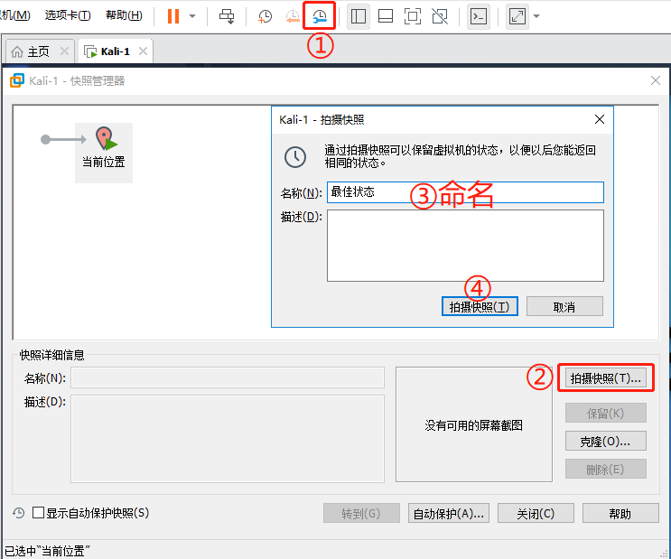This screenshot has height=559, width=671.
Task: Click the snapshot 名称(N) field containing 最佳状态
Action: [x=465, y=192]
